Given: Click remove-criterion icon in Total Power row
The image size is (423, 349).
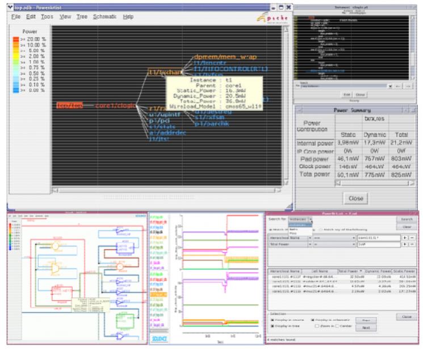Looking at the screenshot, I should tap(412, 244).
